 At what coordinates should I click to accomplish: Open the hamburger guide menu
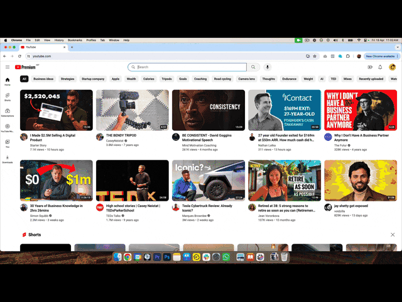8,67
